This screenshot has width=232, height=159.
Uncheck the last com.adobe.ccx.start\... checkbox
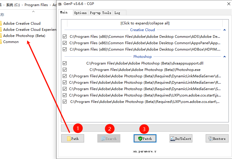click(x=65, y=102)
